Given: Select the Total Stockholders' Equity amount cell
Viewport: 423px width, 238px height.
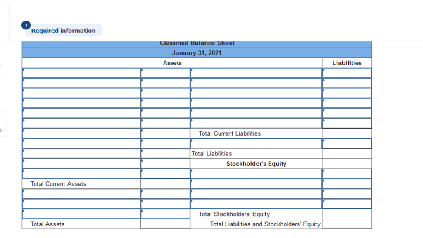Looking at the screenshot, I should (x=347, y=214).
